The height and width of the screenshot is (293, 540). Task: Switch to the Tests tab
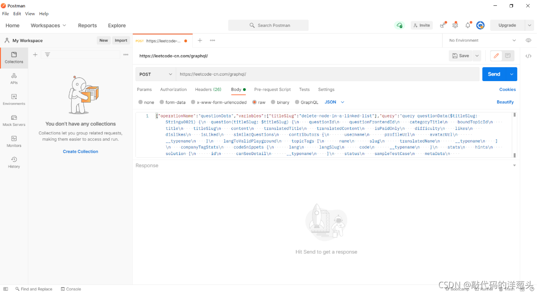point(305,90)
